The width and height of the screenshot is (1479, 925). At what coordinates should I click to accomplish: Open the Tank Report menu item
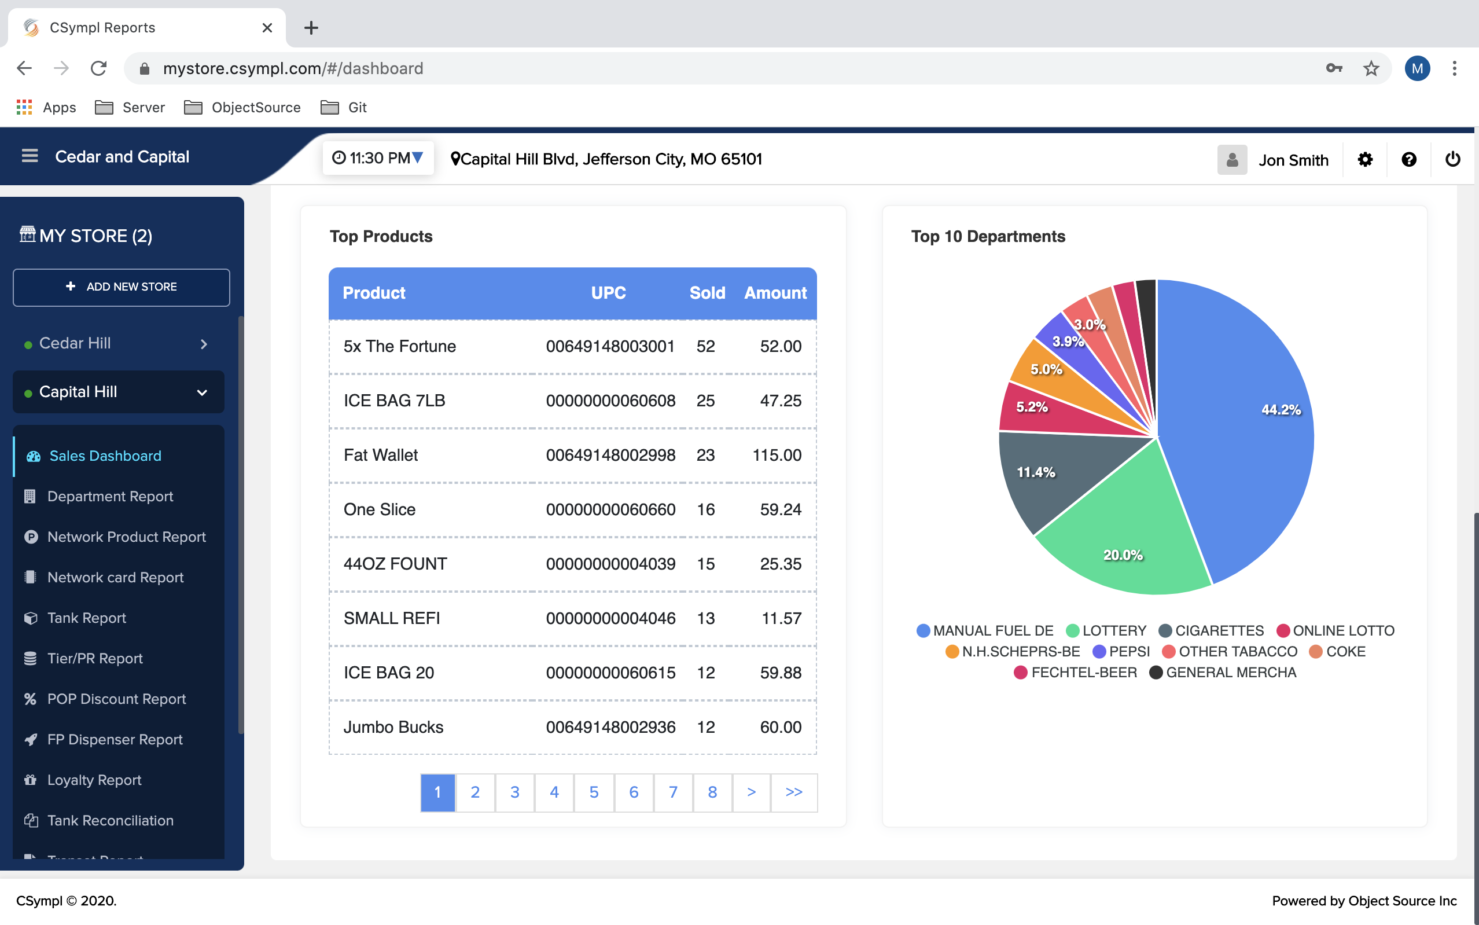[86, 618]
